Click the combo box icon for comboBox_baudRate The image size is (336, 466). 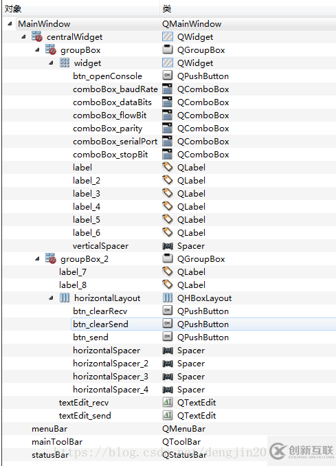(x=168, y=89)
